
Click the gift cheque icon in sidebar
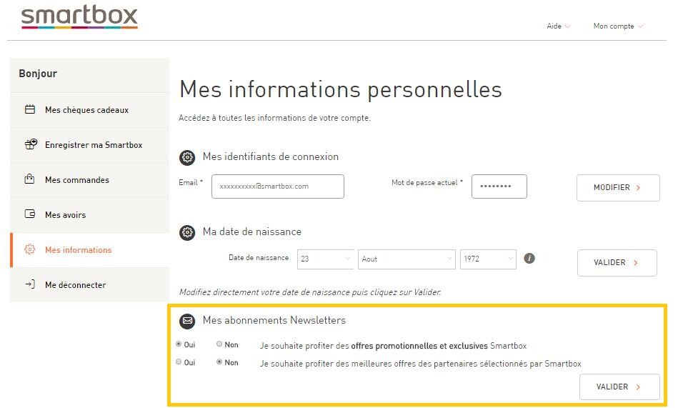point(30,110)
